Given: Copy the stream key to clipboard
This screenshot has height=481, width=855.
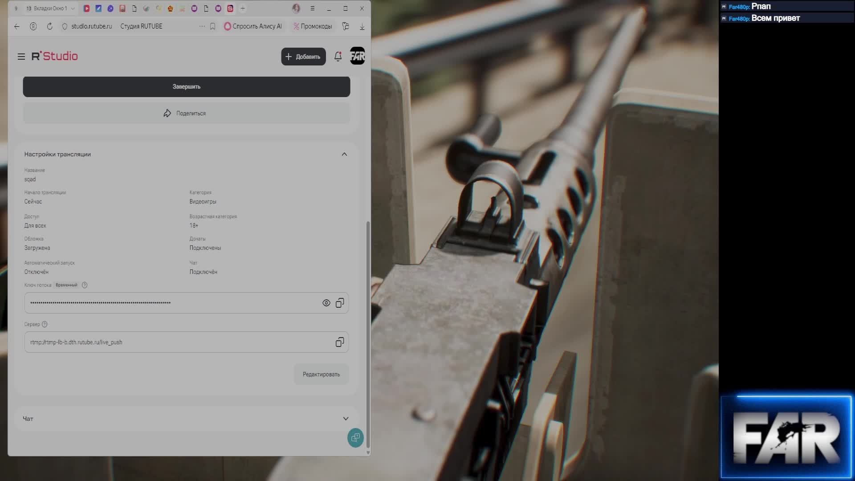Looking at the screenshot, I should pos(340,303).
